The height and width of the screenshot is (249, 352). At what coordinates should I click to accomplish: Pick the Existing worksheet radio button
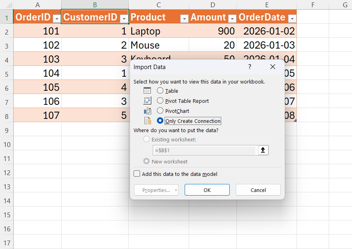tap(146, 139)
